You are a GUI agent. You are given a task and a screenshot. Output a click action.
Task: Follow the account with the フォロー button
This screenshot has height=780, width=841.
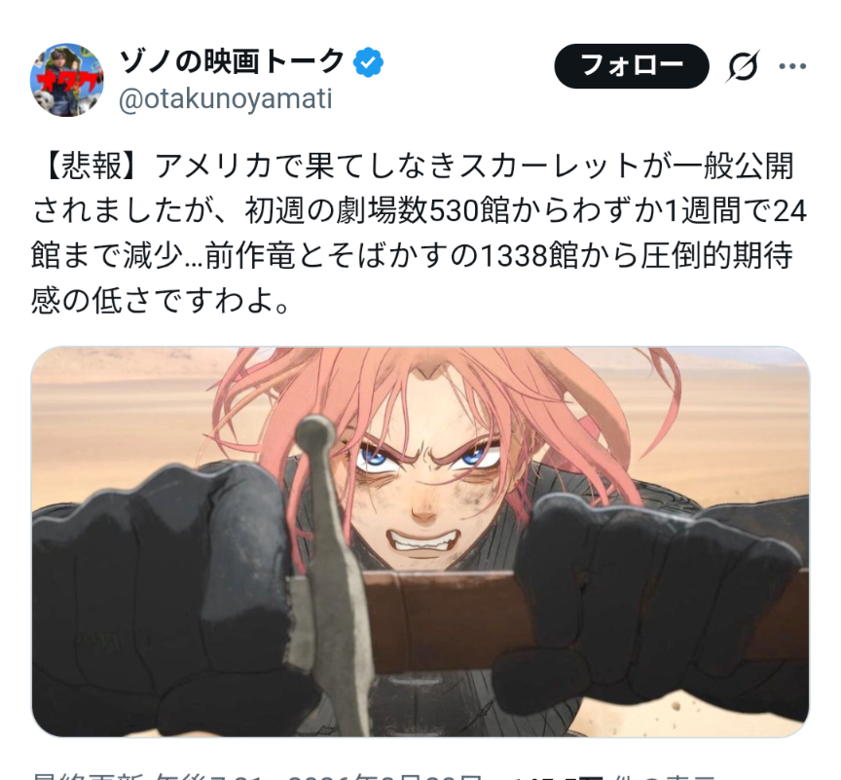click(x=632, y=66)
